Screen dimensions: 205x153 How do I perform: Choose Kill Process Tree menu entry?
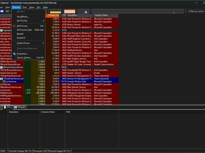[x=24, y=30]
